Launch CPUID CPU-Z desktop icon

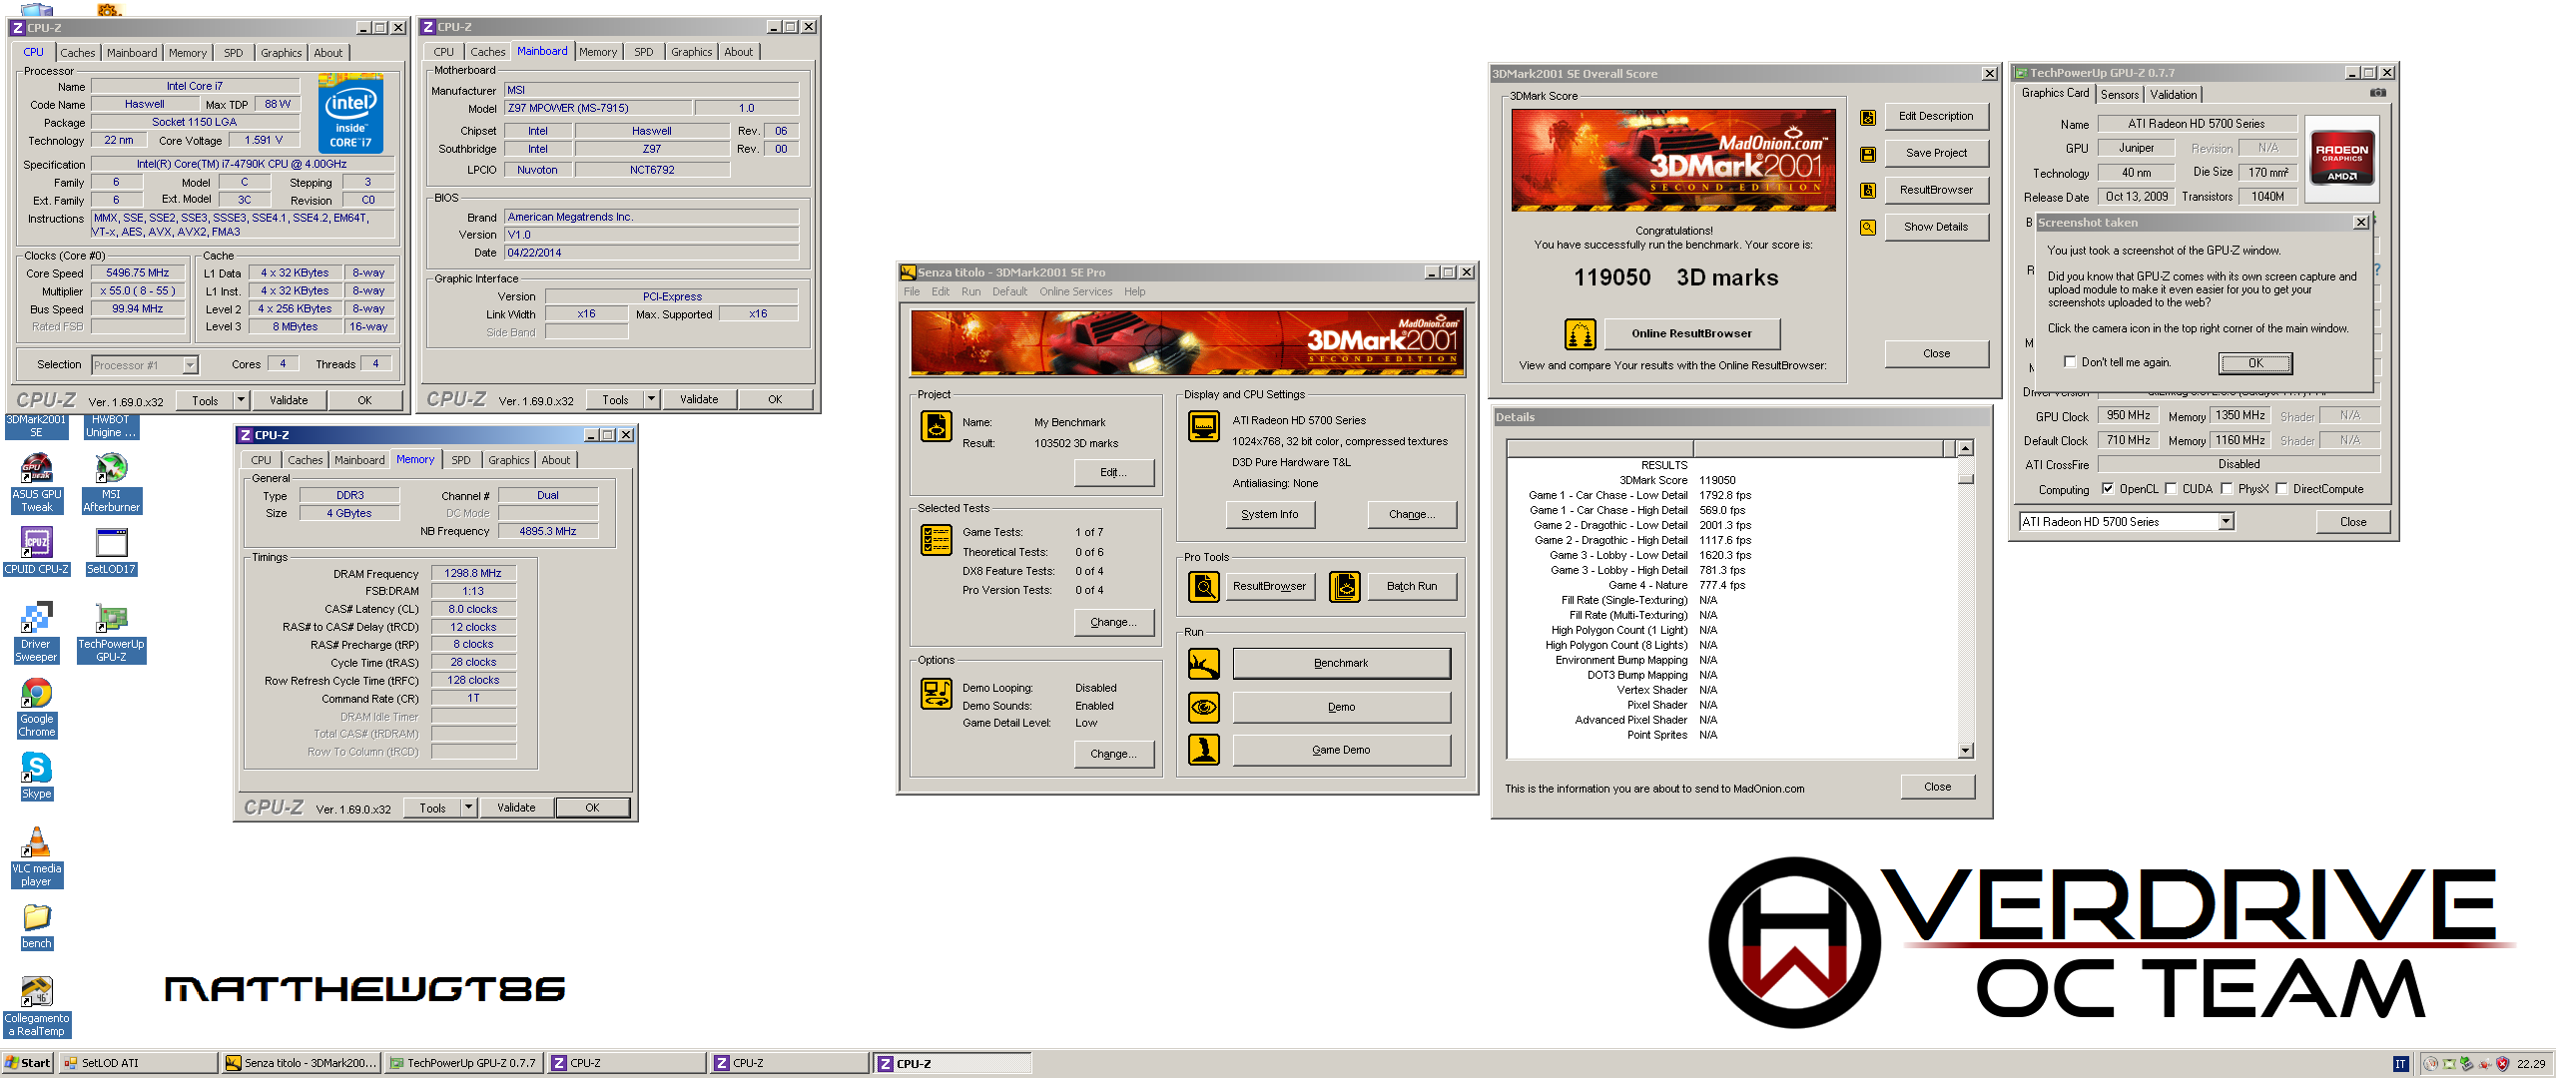tap(37, 551)
